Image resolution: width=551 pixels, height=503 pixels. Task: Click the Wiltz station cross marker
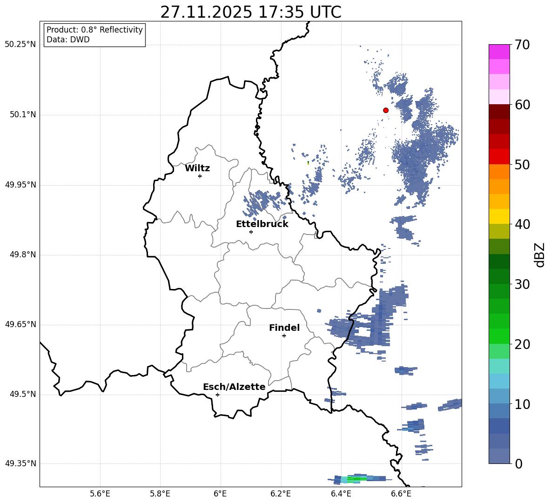tap(200, 176)
